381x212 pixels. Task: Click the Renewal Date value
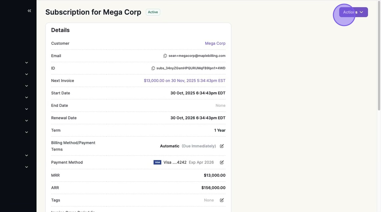point(198,118)
